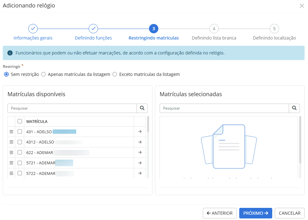Check the 4312 - ADELSO checkbox
308x220 pixels.
[x=20, y=142]
